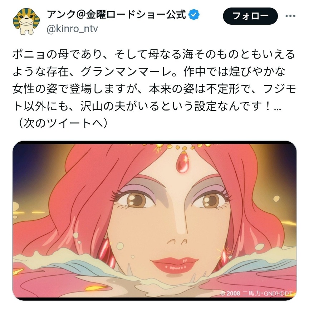Open the アンク@金曜ロードショー公式 display name
Image resolution: width=309 pixels, height=310 pixels.
tap(117, 15)
